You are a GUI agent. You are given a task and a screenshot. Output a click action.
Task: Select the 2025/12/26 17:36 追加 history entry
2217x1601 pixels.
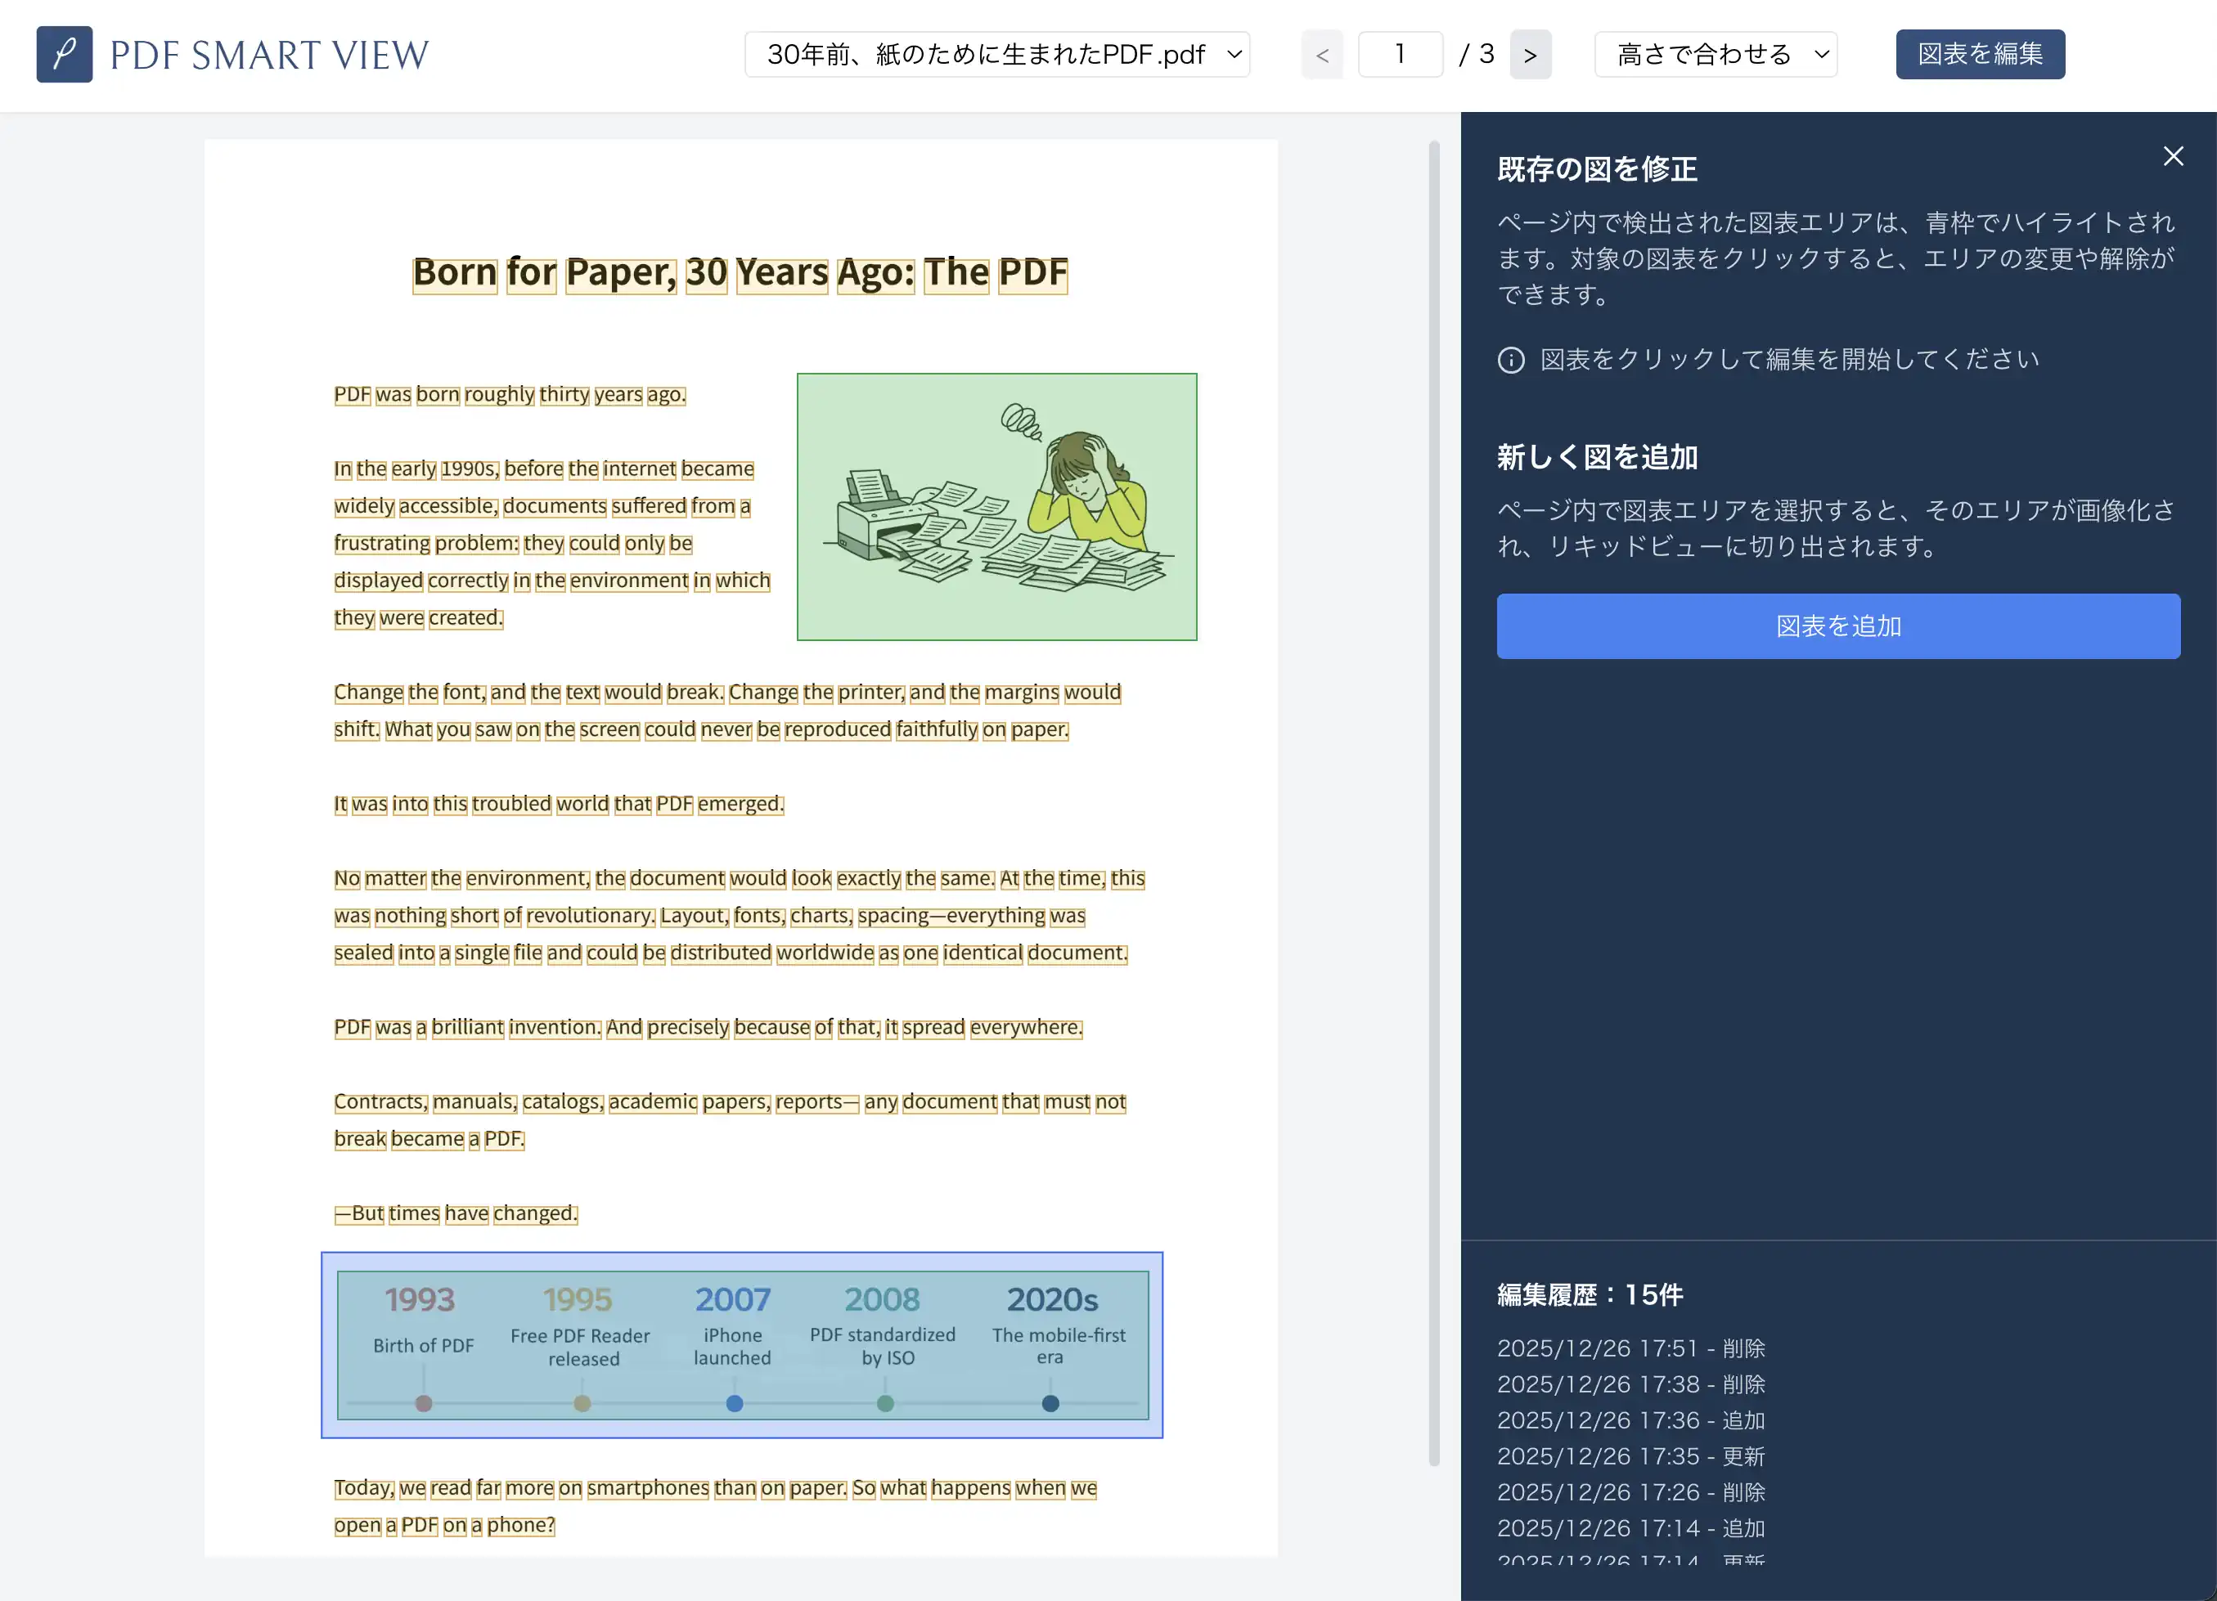tap(1630, 1420)
